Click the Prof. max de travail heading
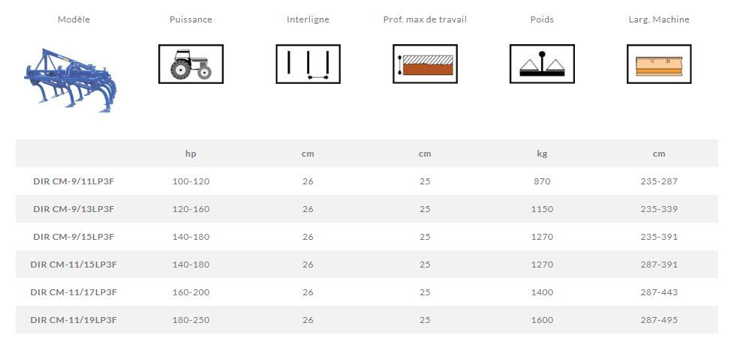The height and width of the screenshot is (347, 734). tap(425, 19)
